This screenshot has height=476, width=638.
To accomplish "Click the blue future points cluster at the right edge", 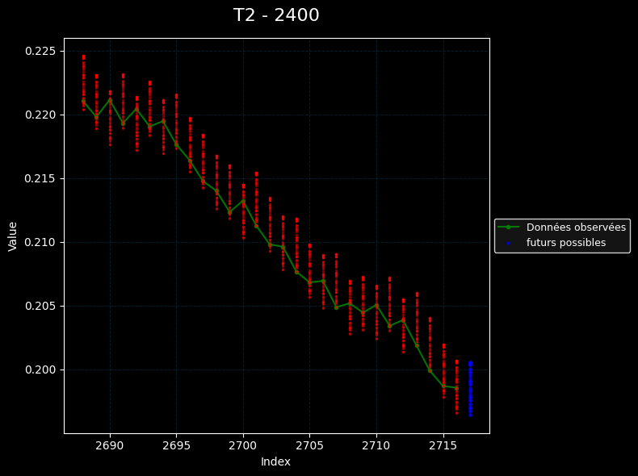I will [470, 389].
